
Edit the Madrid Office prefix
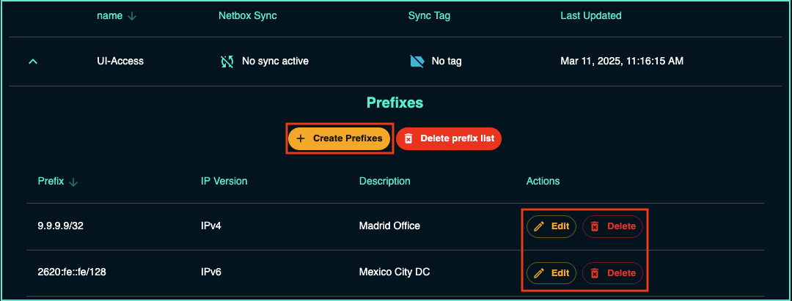[551, 226]
